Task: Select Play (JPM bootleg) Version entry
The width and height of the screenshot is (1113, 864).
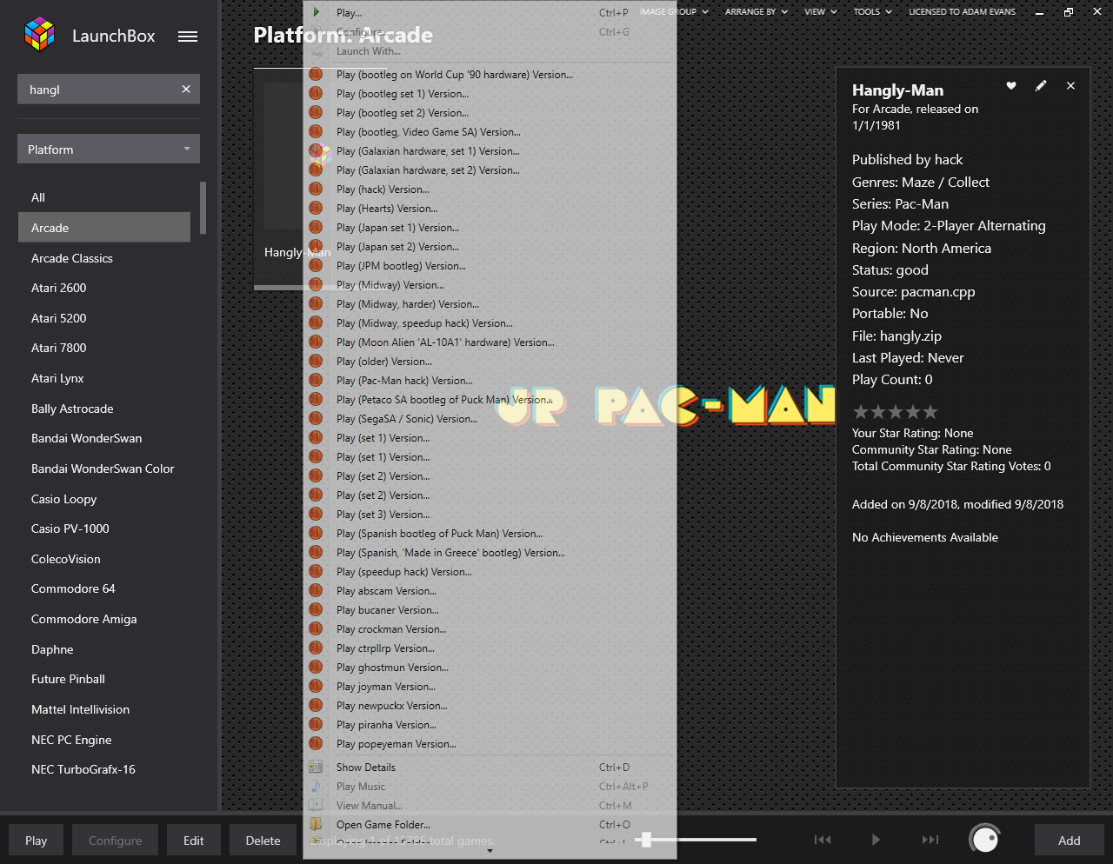Action: (x=490, y=265)
